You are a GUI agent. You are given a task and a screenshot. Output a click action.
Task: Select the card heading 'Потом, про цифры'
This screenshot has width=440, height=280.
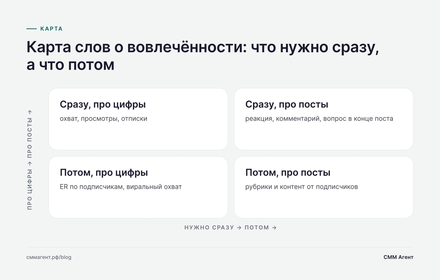click(x=104, y=173)
